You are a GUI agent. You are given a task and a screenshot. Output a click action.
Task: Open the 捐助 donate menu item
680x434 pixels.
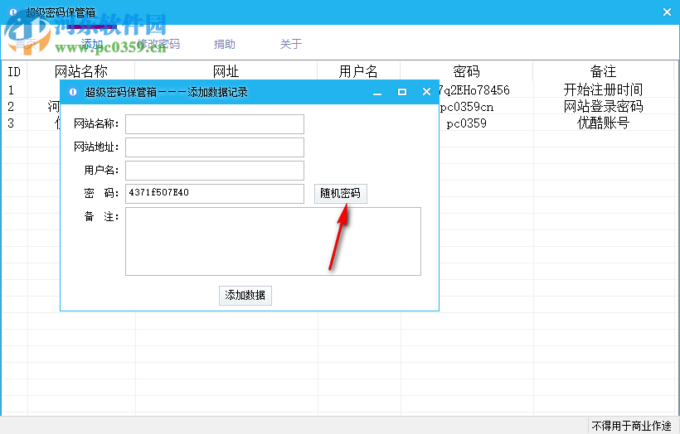click(224, 44)
